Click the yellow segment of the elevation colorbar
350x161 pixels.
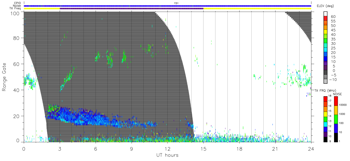pyautogui.click(x=326, y=32)
